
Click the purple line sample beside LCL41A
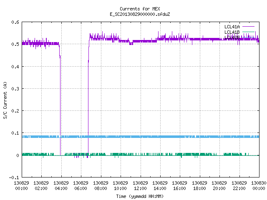248,27
